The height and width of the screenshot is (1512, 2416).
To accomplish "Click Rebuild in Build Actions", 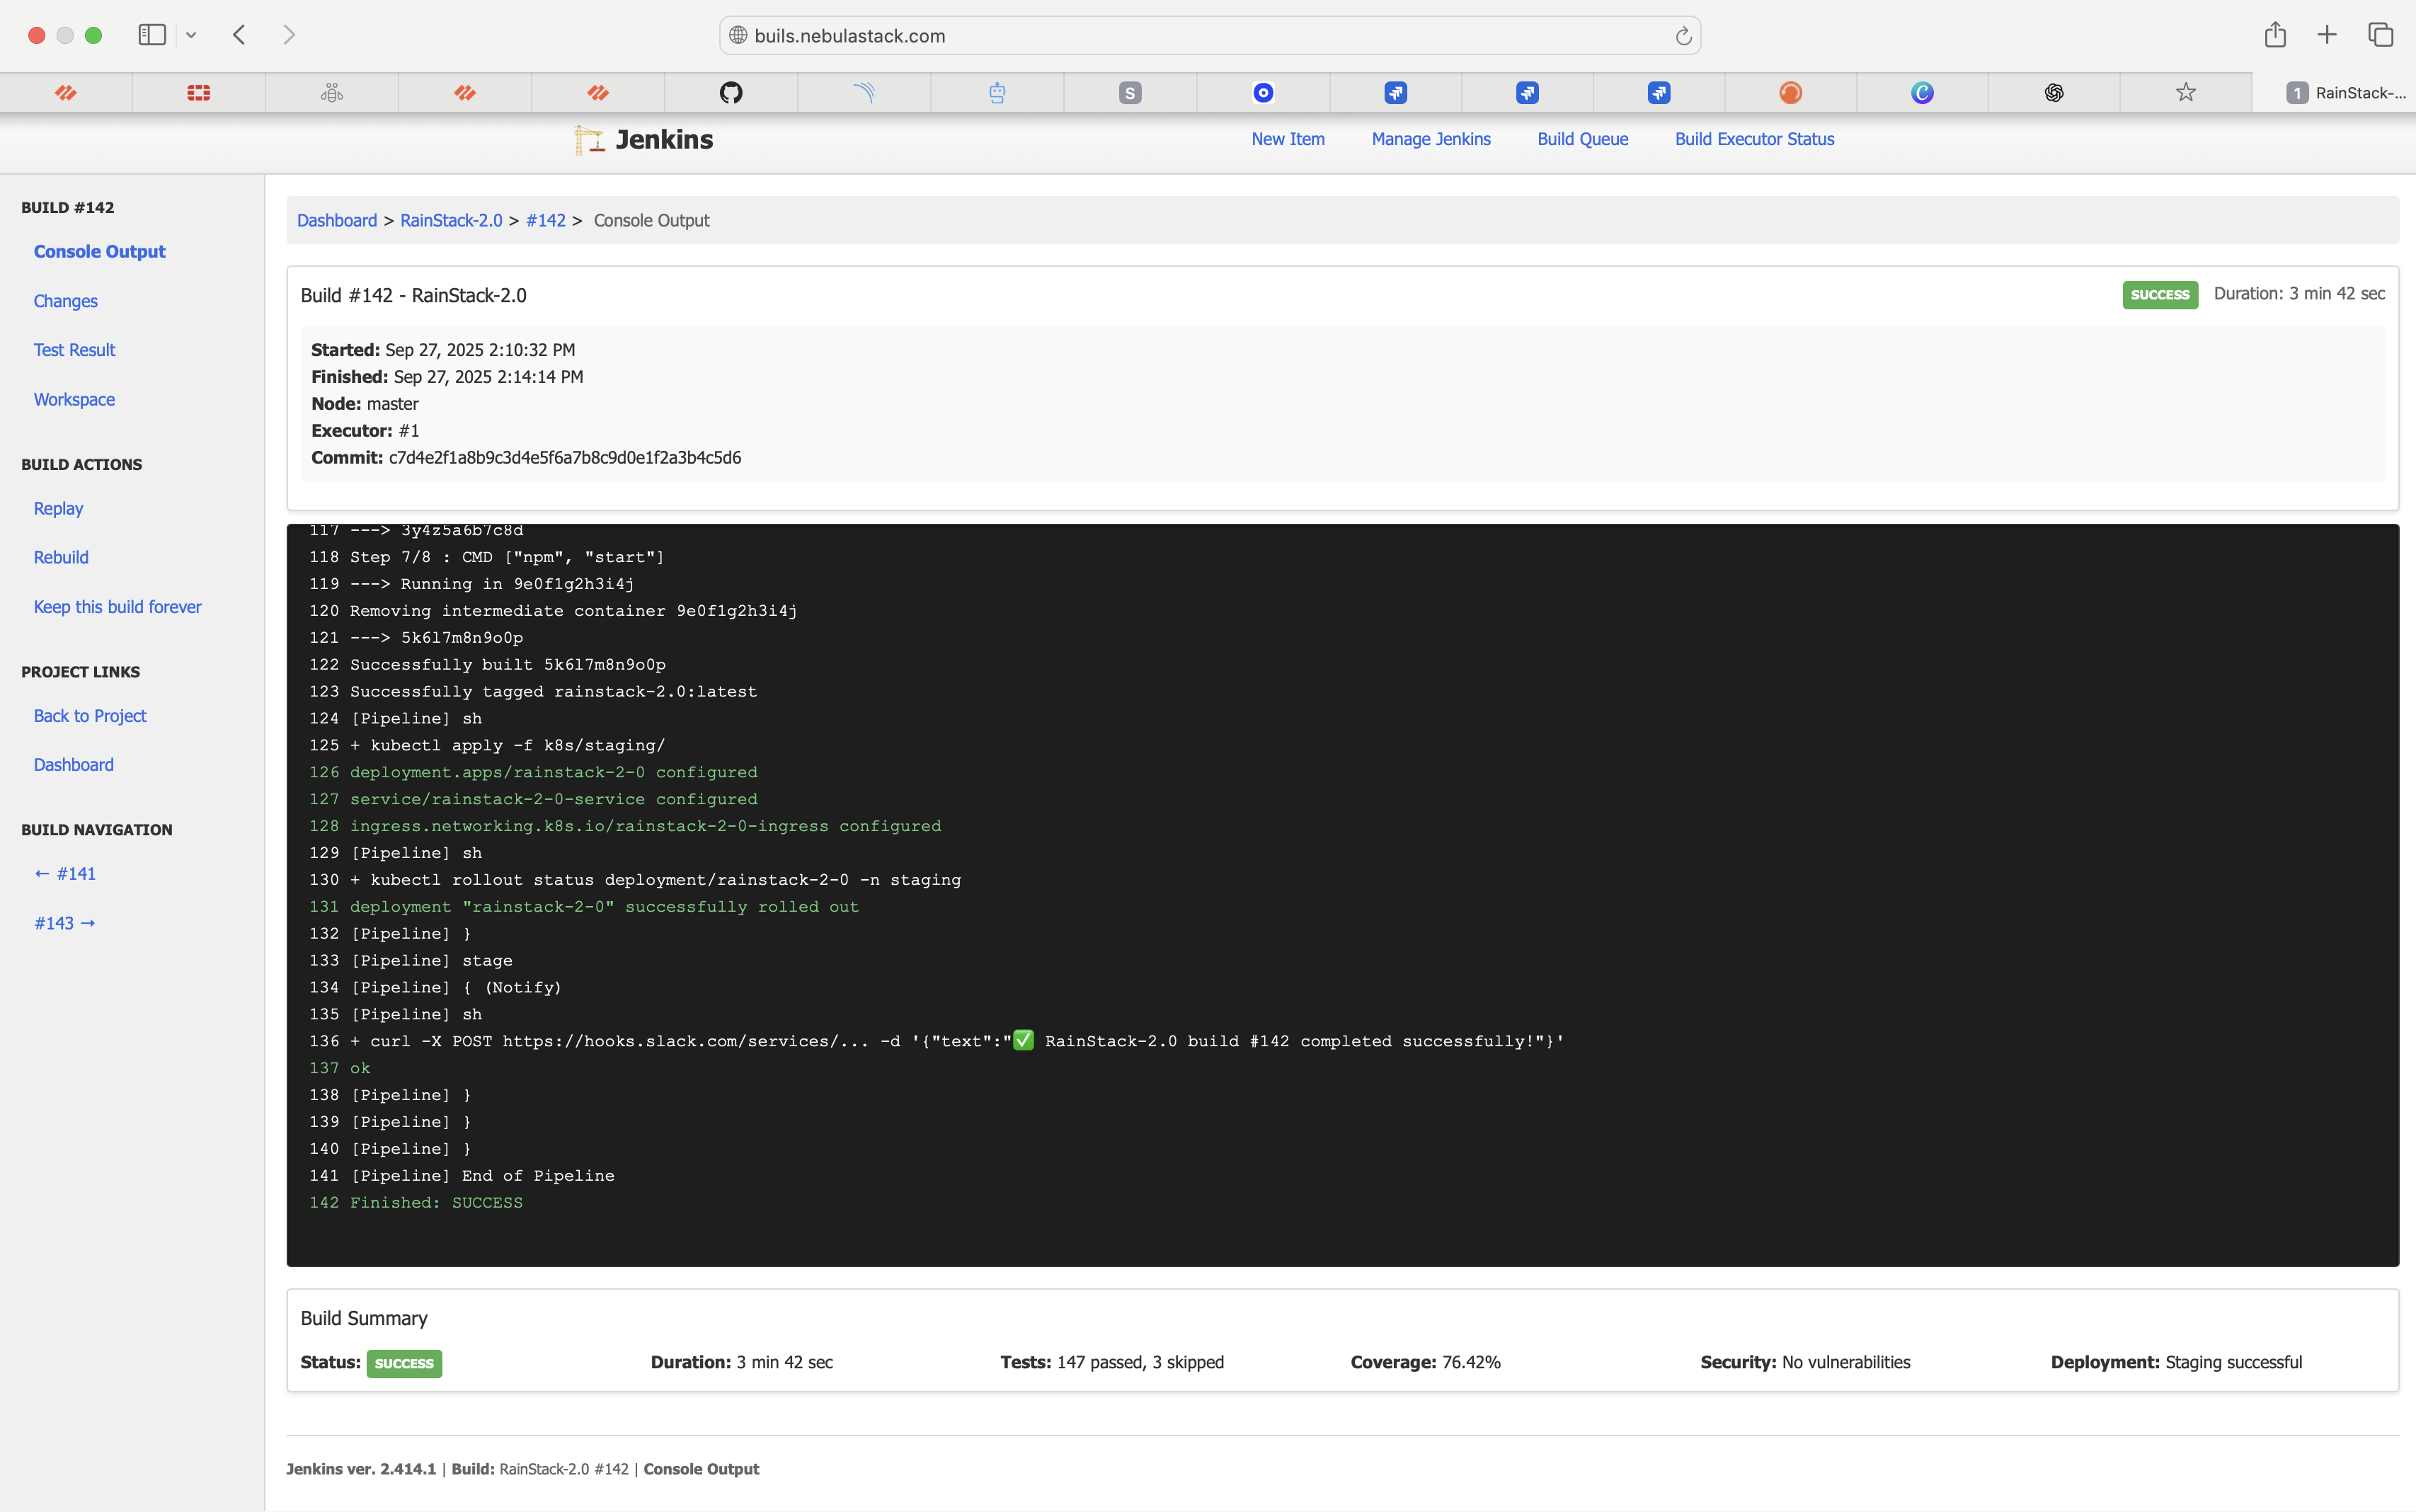I will point(61,557).
